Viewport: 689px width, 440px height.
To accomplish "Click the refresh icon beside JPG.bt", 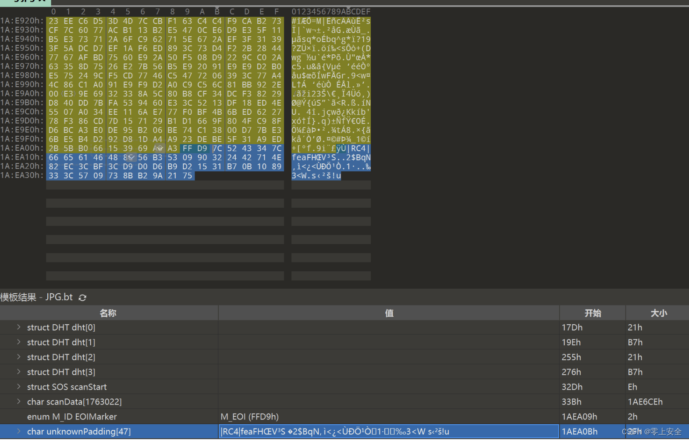I will 82,298.
